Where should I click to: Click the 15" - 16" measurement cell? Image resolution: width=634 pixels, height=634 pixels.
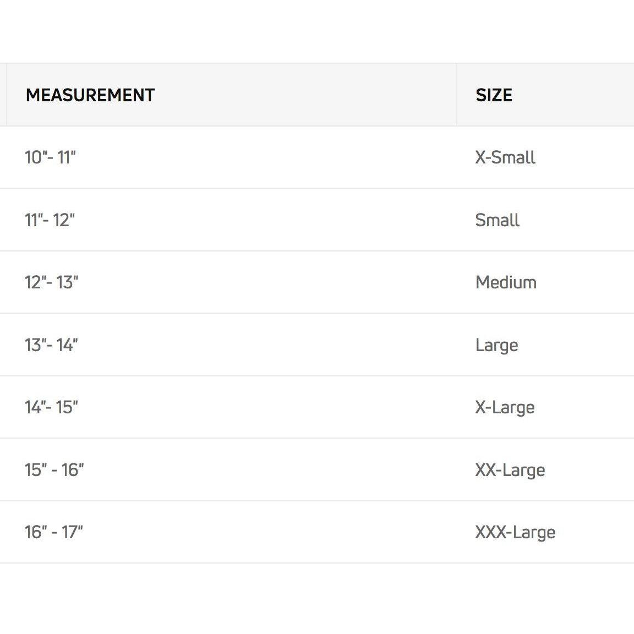(54, 470)
